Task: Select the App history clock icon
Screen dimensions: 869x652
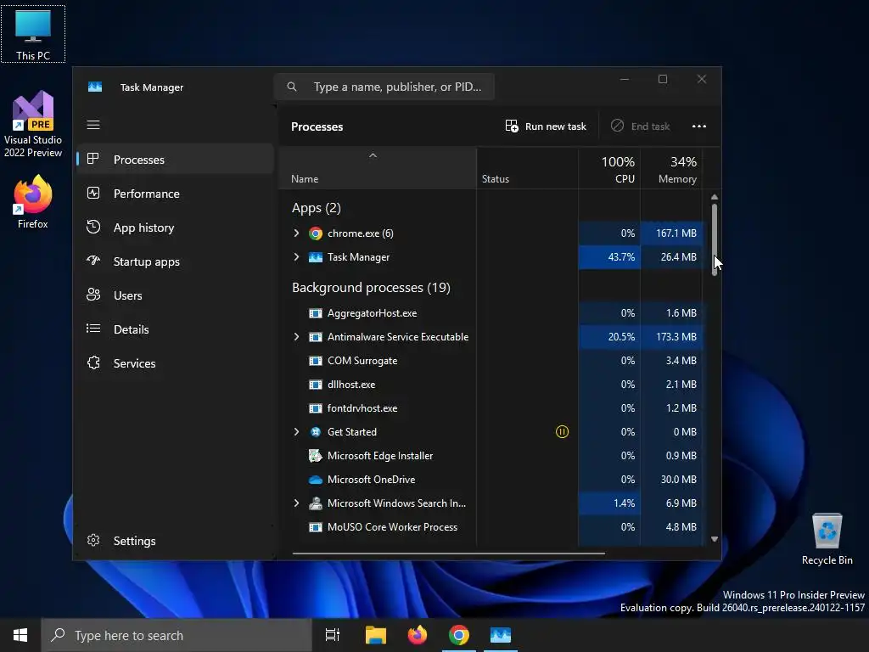Action: coord(93,227)
